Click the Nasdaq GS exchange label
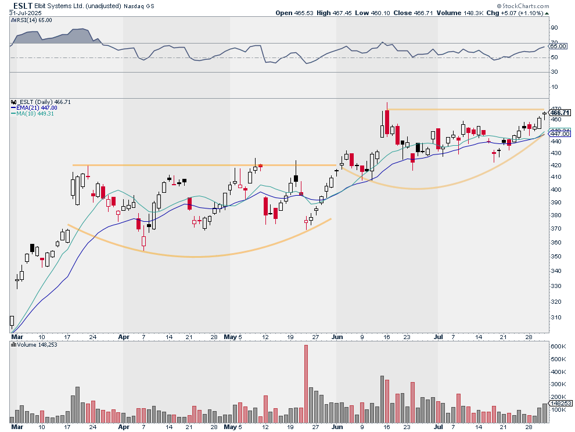Screen dimensions: 575x432 coord(139,6)
